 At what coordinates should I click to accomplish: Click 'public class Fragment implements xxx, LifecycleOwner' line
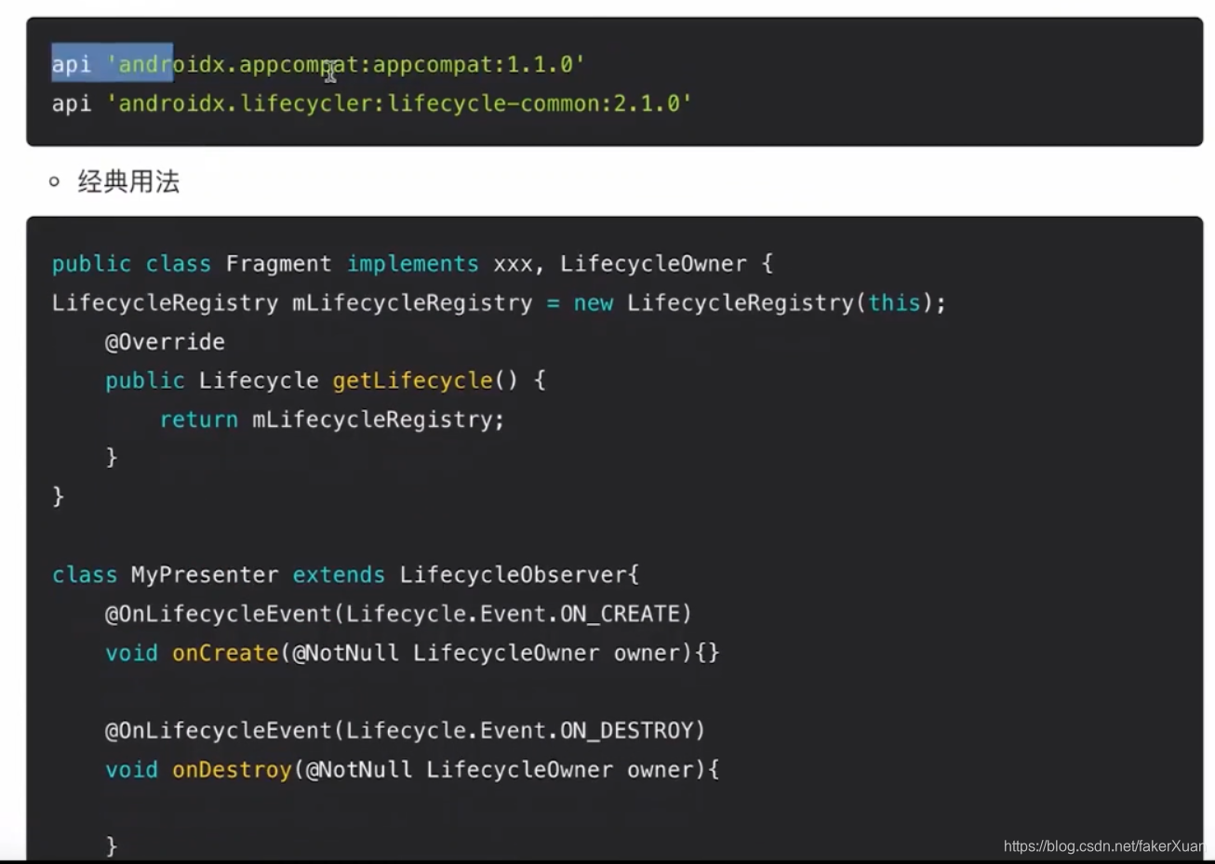[x=412, y=264]
